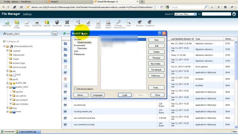Select Preferences in WinSCP tree
The width and height of the screenshot is (238, 134).
pos(79,54)
